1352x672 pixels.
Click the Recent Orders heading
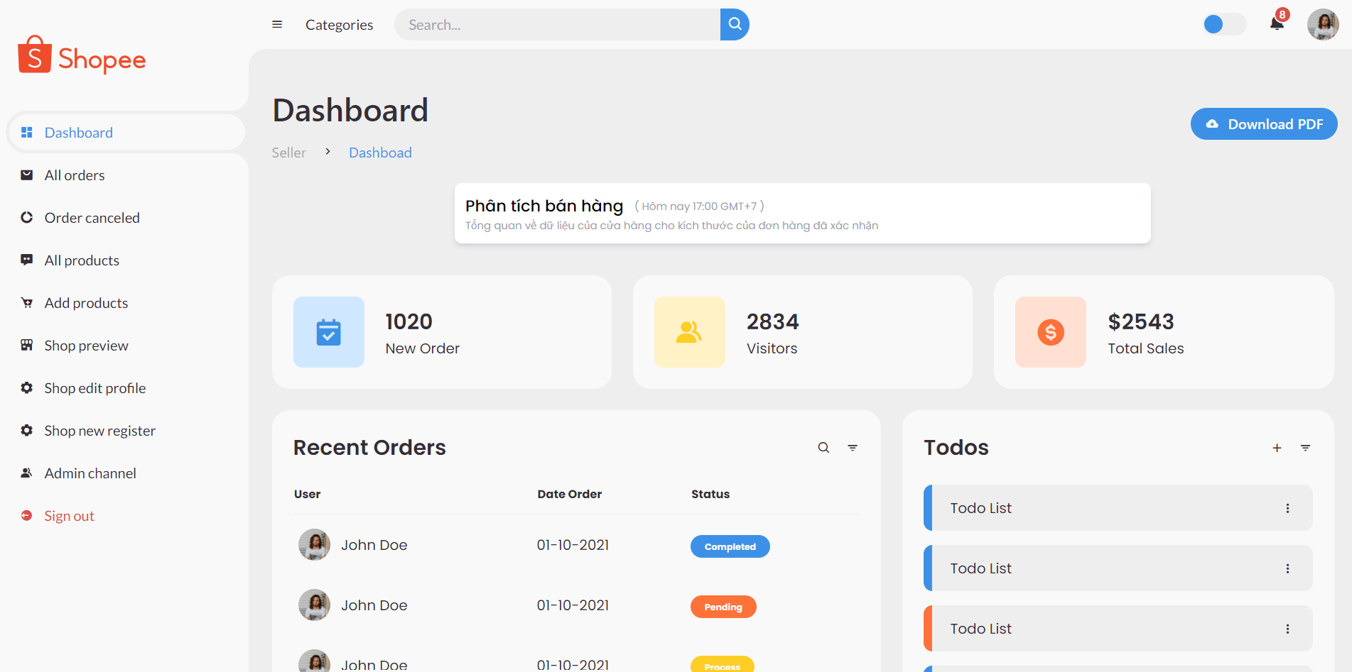coord(369,448)
